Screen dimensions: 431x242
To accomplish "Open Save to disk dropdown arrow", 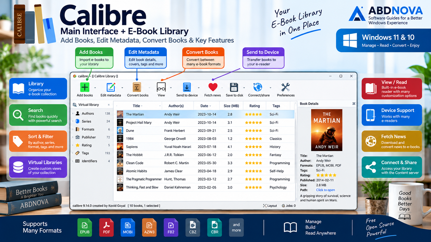I will pos(244,88).
